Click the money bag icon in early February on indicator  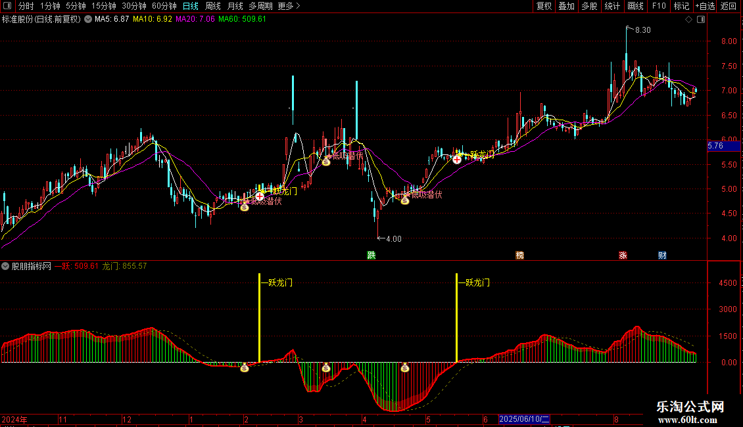[245, 368]
